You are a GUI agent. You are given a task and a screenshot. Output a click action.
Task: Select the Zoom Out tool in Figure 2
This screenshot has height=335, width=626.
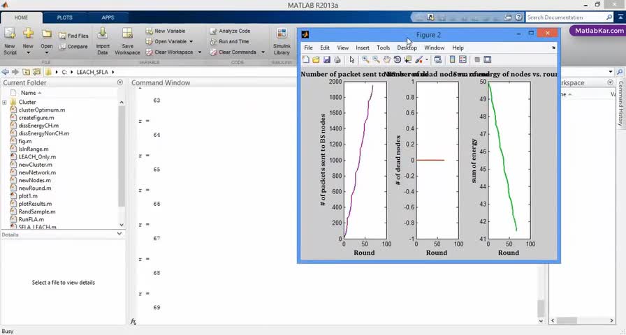tap(376, 60)
